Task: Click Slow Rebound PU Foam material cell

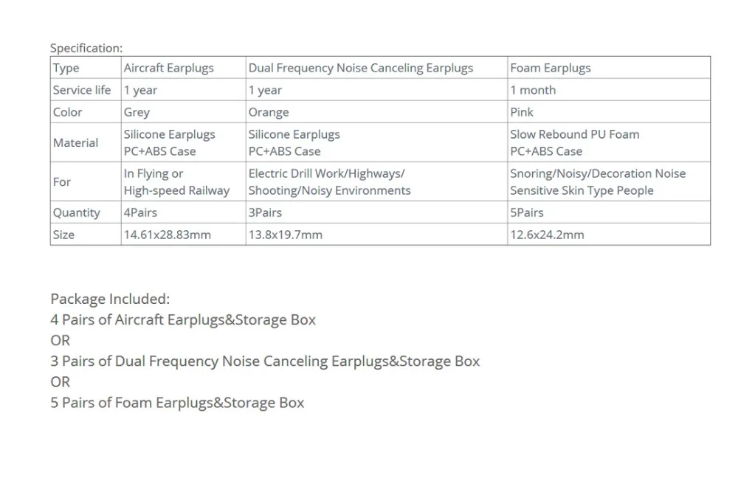Action: click(x=609, y=142)
